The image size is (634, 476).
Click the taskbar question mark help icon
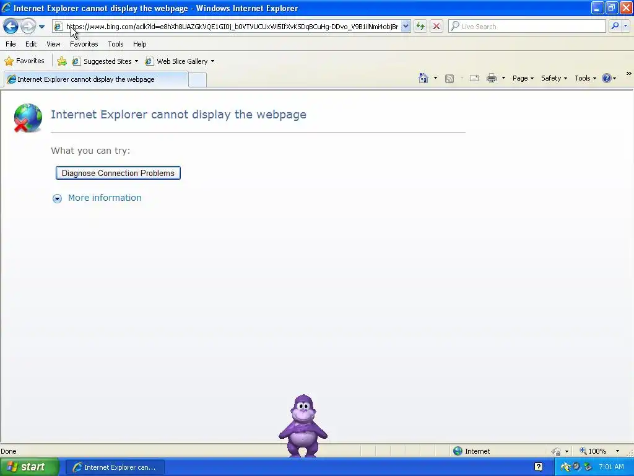pyautogui.click(x=538, y=467)
